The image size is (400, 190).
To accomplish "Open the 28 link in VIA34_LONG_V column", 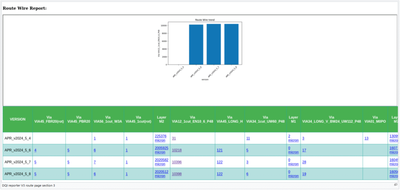I will point(304,162).
